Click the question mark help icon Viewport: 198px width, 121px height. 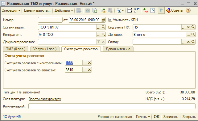pyautogui.click(x=188, y=10)
